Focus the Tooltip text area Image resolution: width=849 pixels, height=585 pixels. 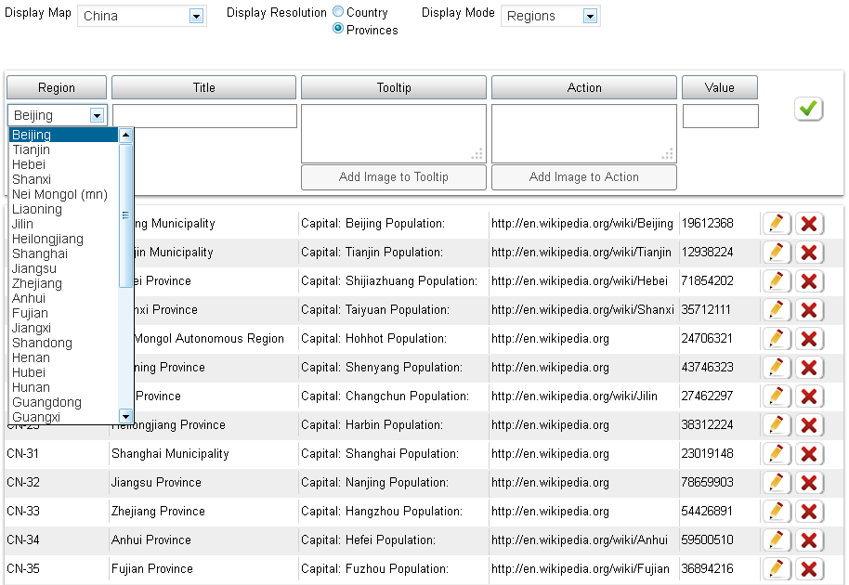[x=394, y=134]
